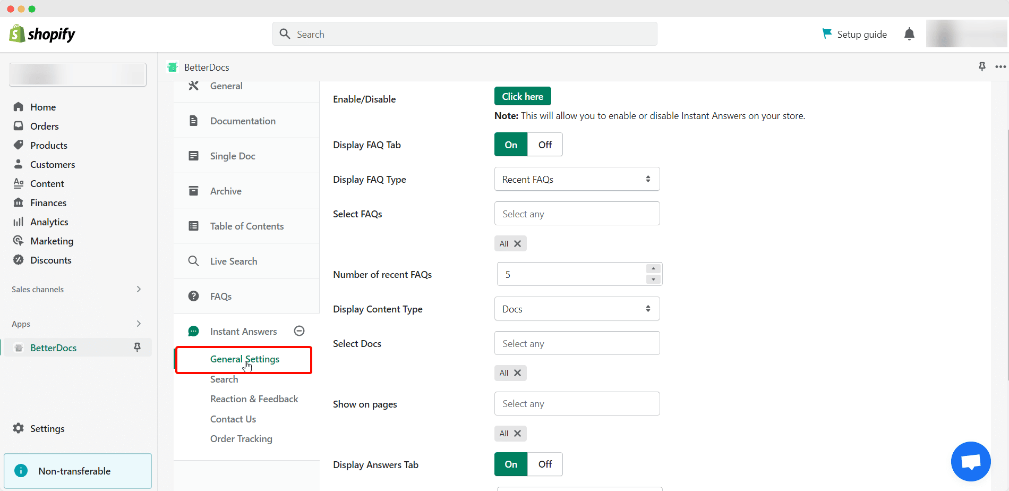The width and height of the screenshot is (1009, 491).
Task: Turn Display Answers Tab Off
Action: coord(545,464)
